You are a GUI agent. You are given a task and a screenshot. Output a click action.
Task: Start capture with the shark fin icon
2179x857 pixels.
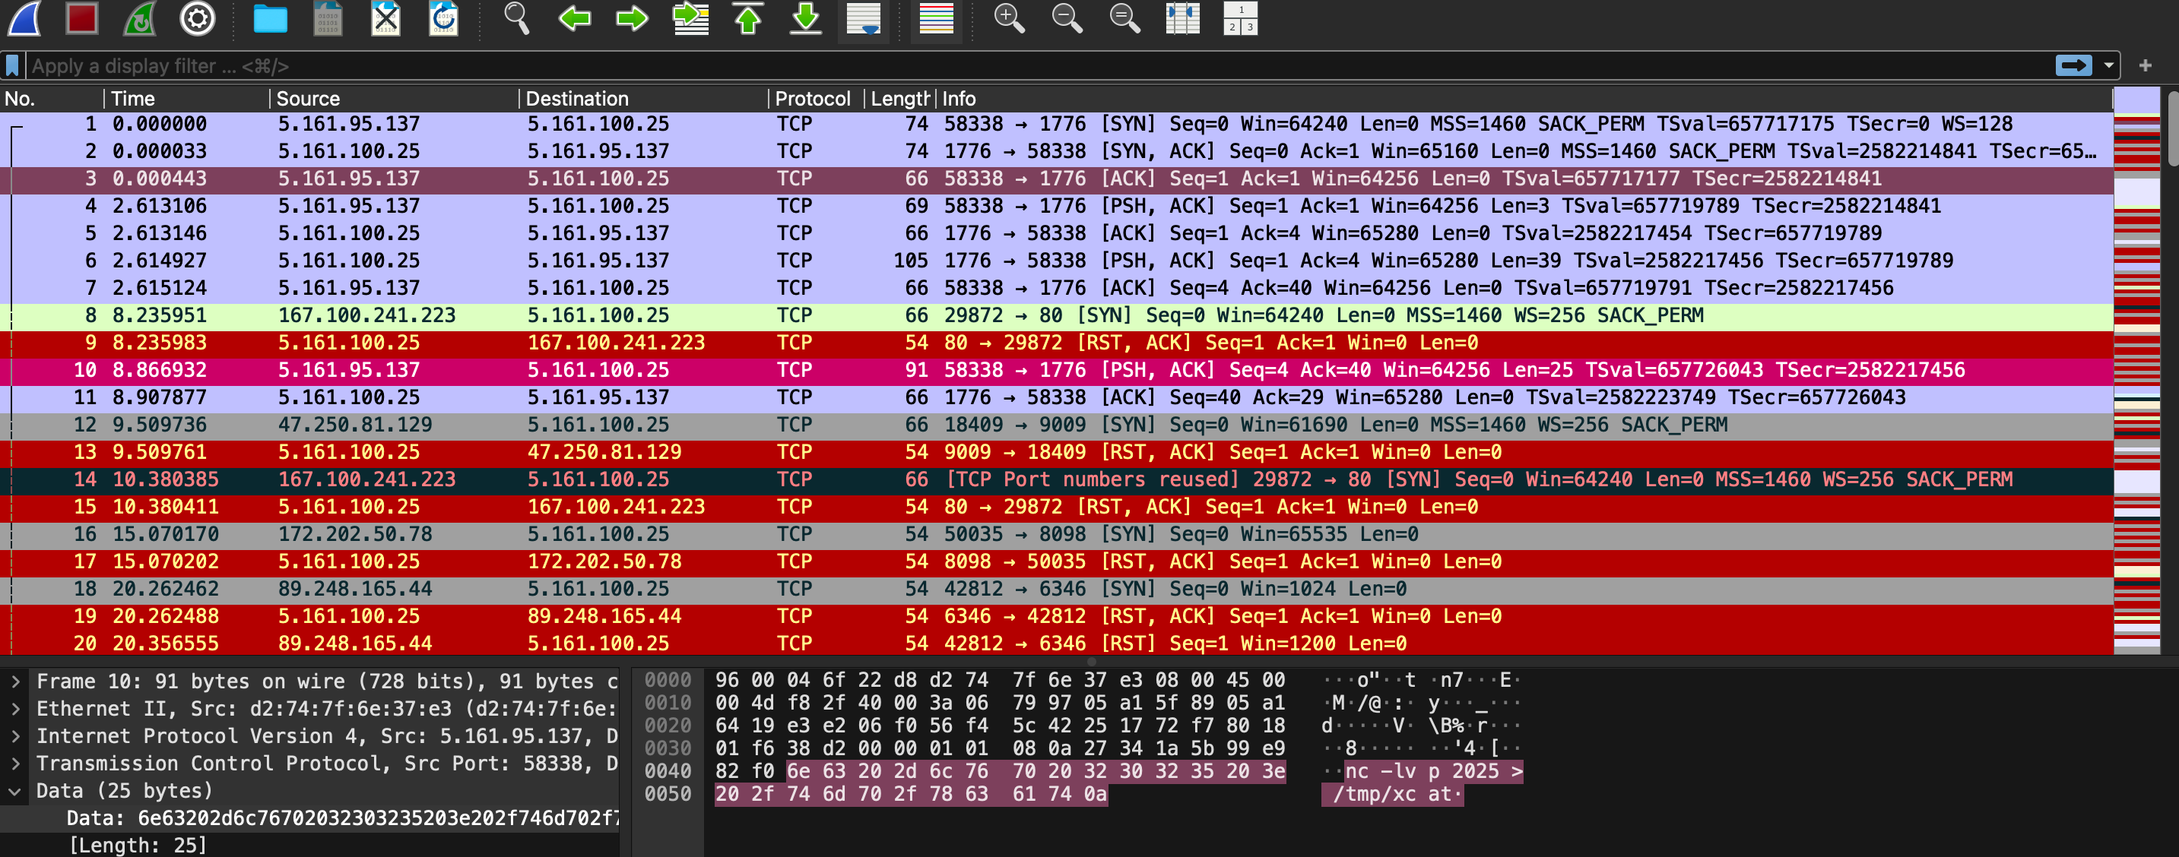point(24,17)
